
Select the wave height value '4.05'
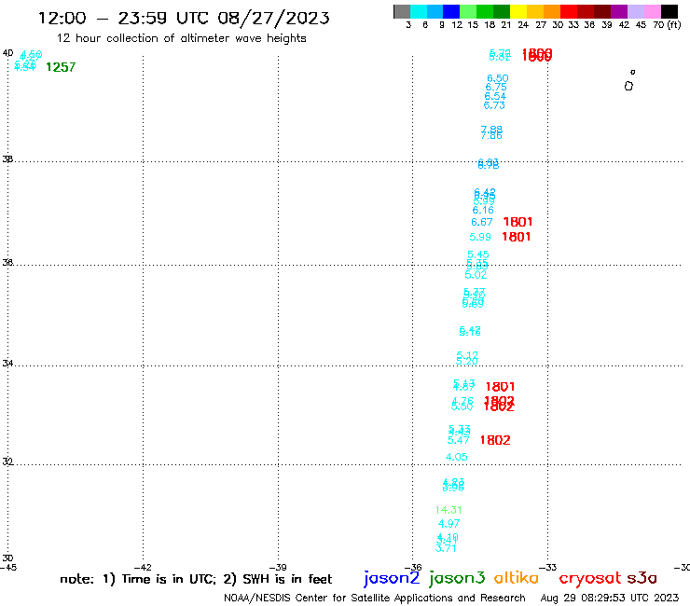tap(456, 457)
